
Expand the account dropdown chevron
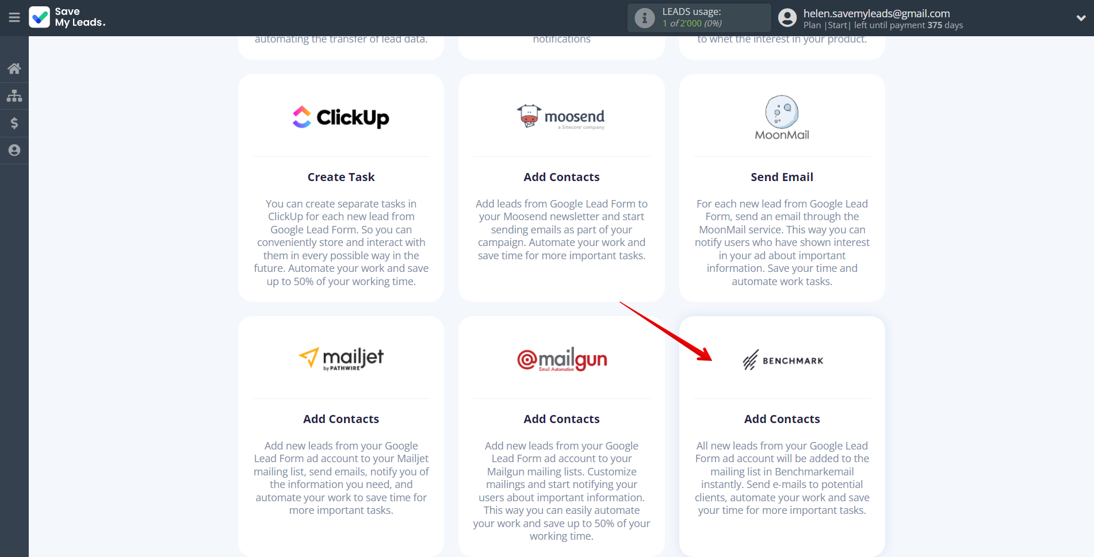[1081, 18]
